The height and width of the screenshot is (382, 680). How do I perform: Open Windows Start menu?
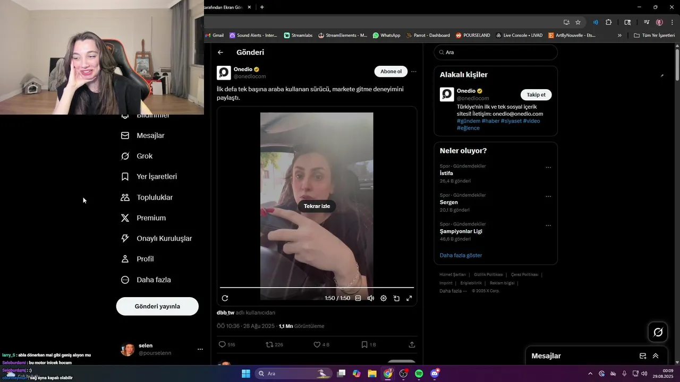point(246,374)
